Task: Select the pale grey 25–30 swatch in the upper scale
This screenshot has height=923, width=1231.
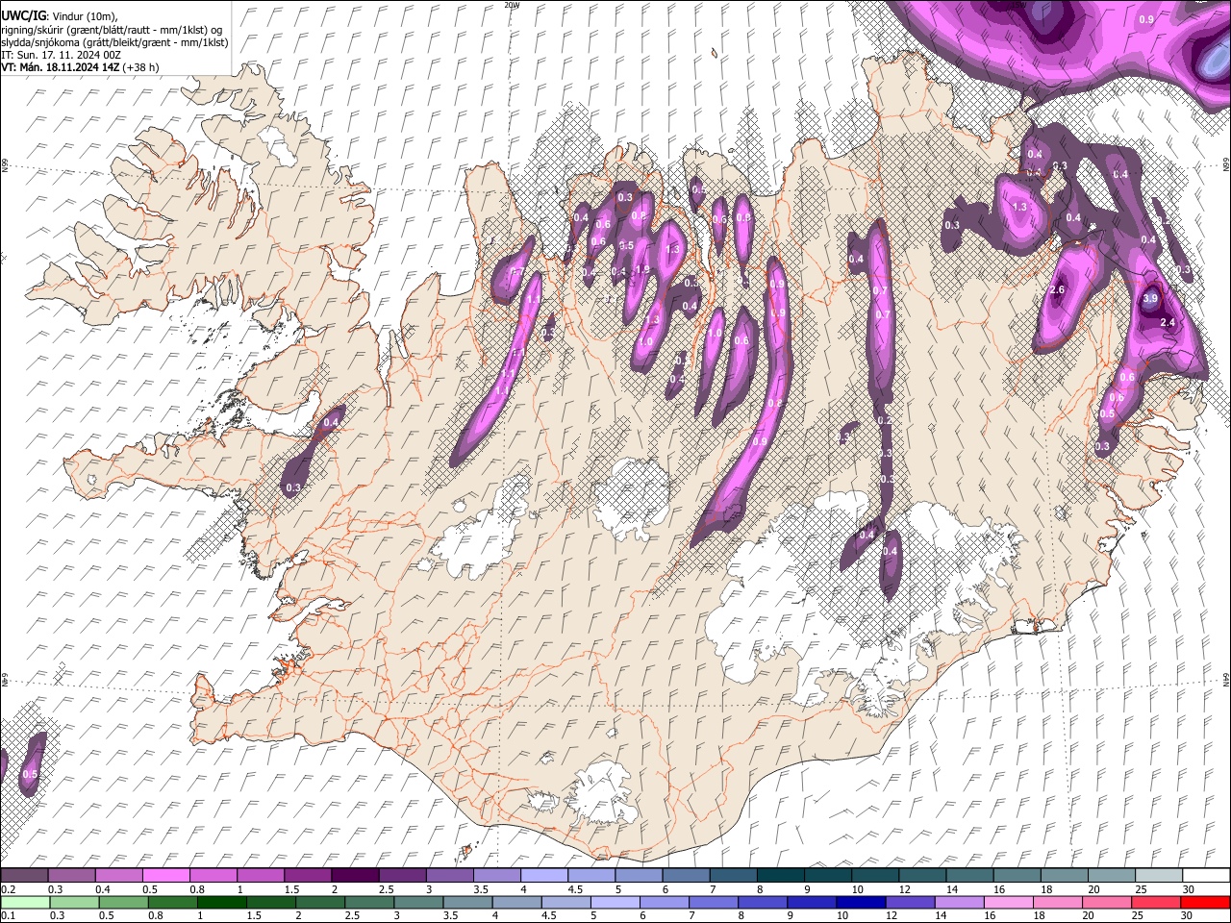Action: [1158, 875]
